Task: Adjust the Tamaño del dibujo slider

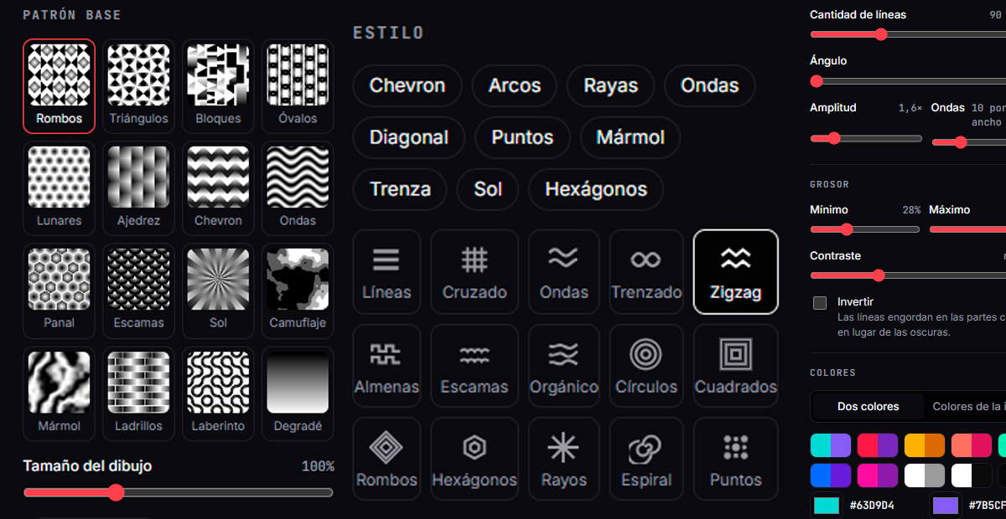Action: pos(179,492)
